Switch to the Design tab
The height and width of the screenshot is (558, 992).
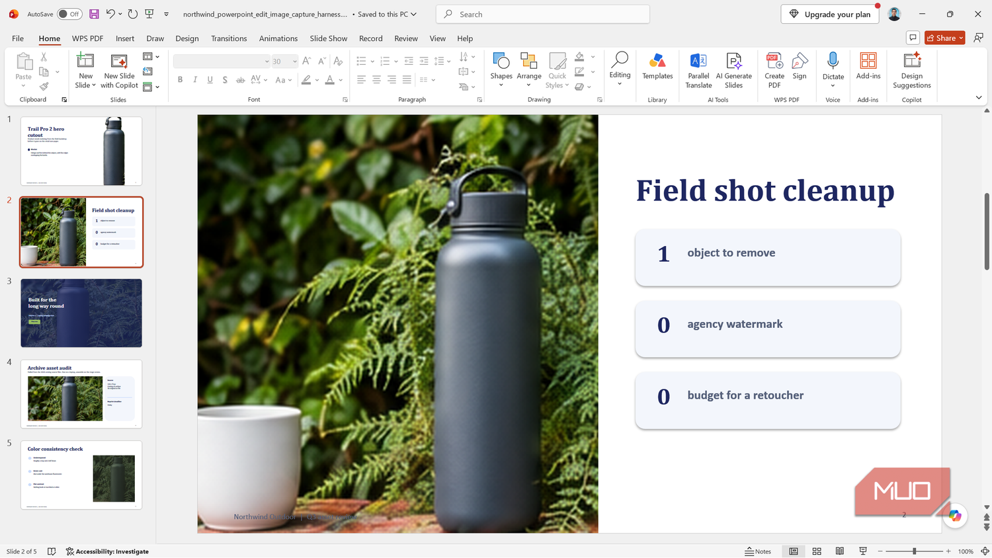pyautogui.click(x=187, y=38)
